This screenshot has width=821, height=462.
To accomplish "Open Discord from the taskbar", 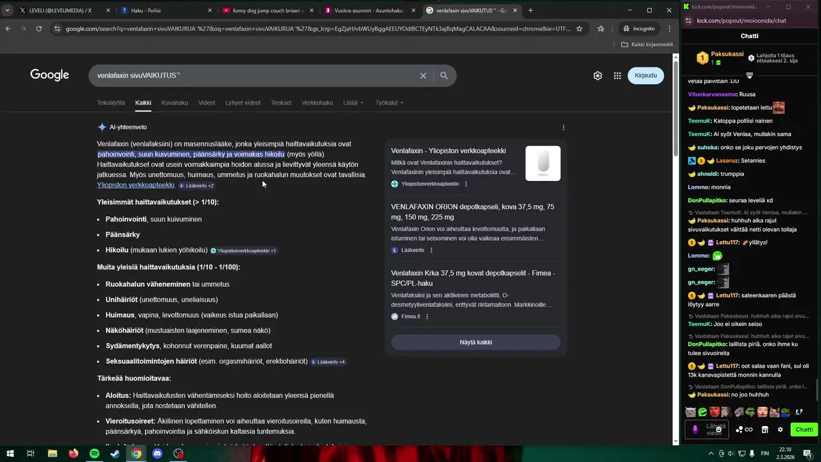I will pyautogui.click(x=158, y=454).
